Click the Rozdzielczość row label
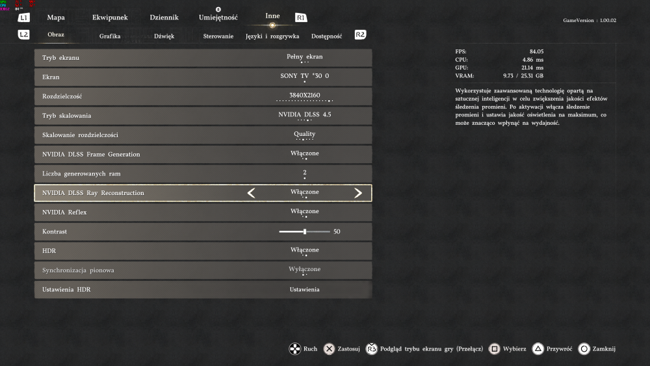This screenshot has width=650, height=366. 62,96
